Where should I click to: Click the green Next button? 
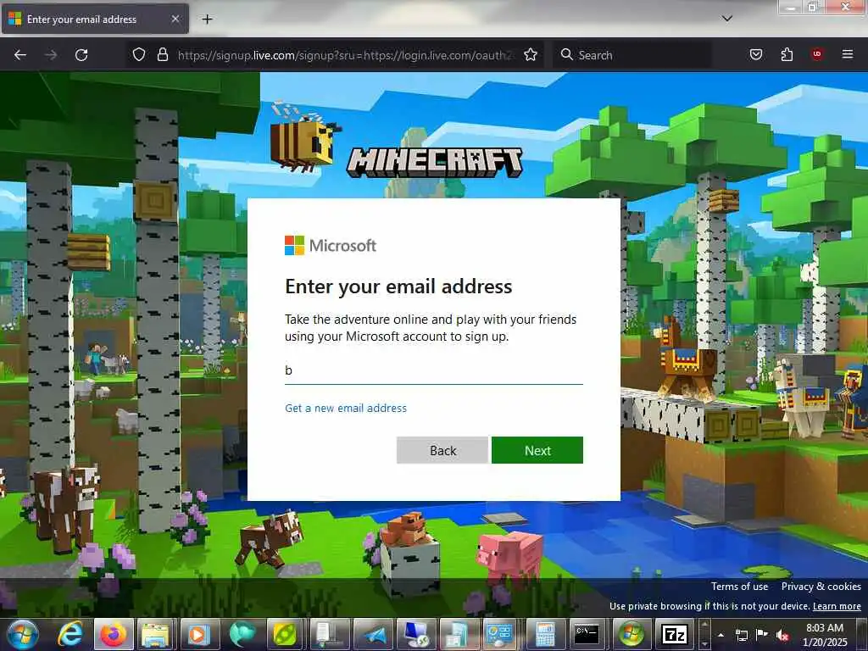537,450
